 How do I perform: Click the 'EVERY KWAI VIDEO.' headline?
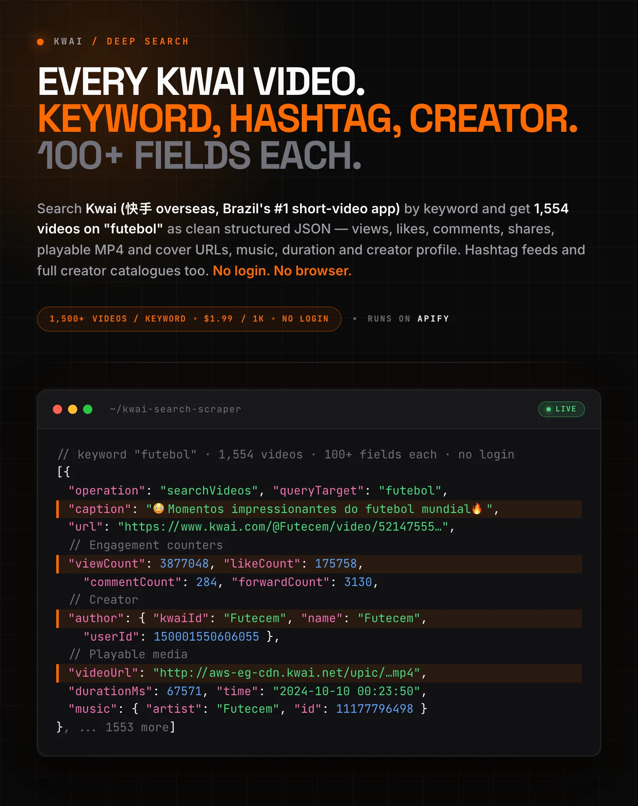coord(201,81)
